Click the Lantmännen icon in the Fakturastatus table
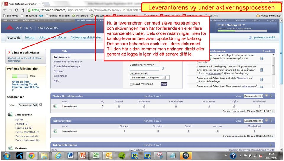 pos(55,131)
